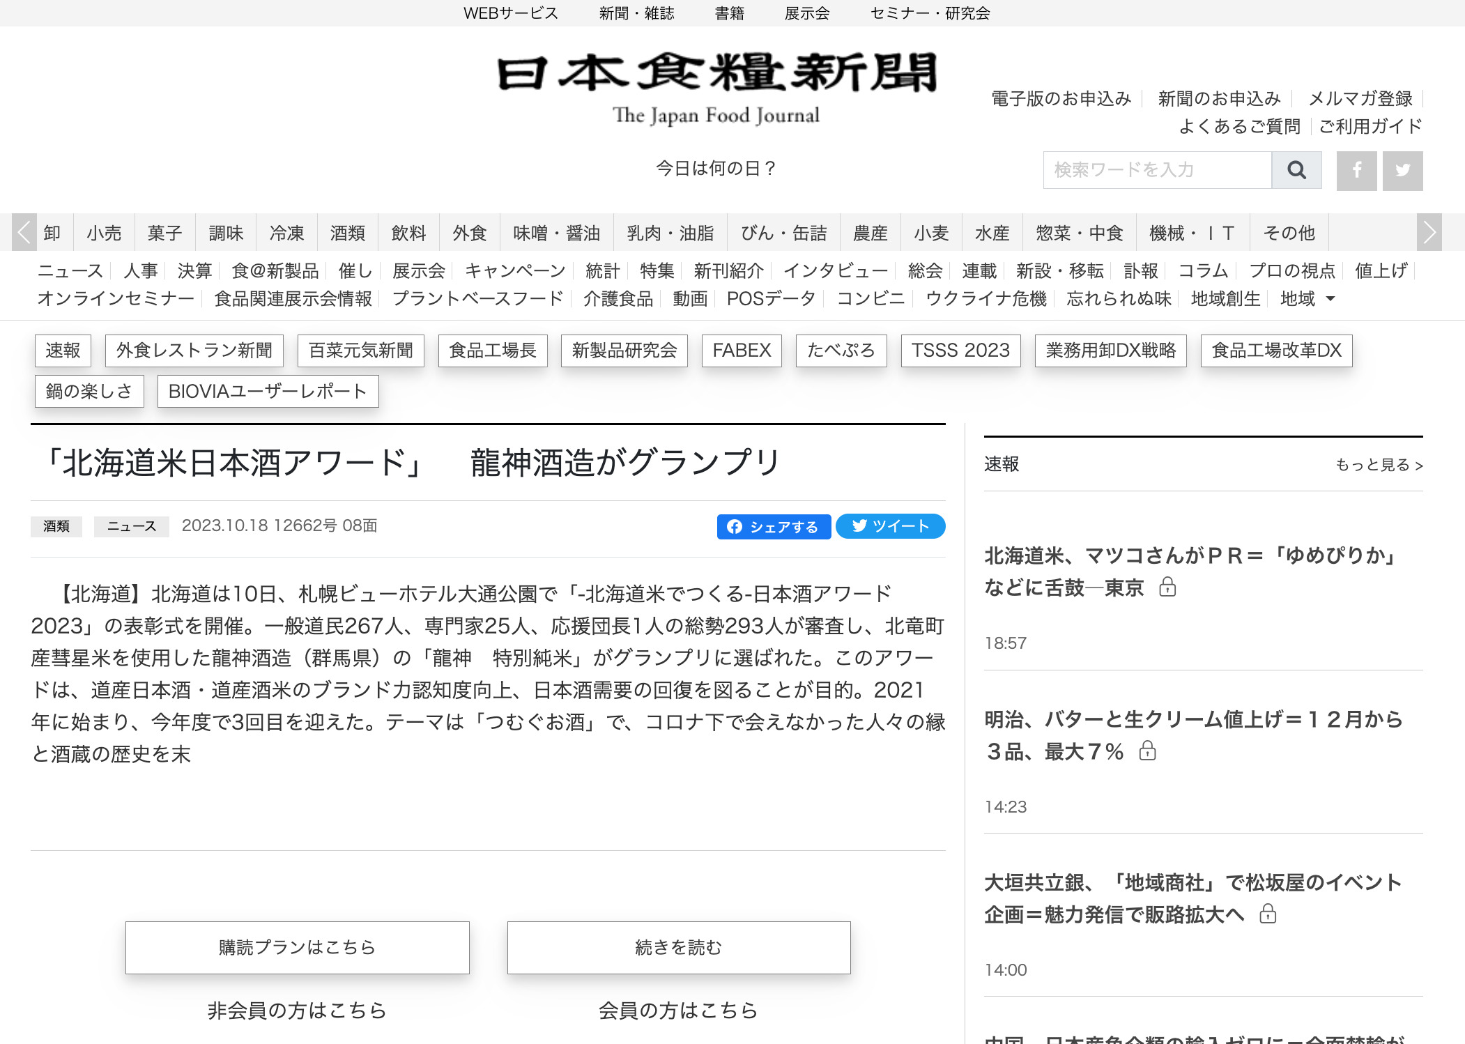Click the lock icon on マツコさん headline
This screenshot has height=1044, width=1465.
(x=1168, y=588)
